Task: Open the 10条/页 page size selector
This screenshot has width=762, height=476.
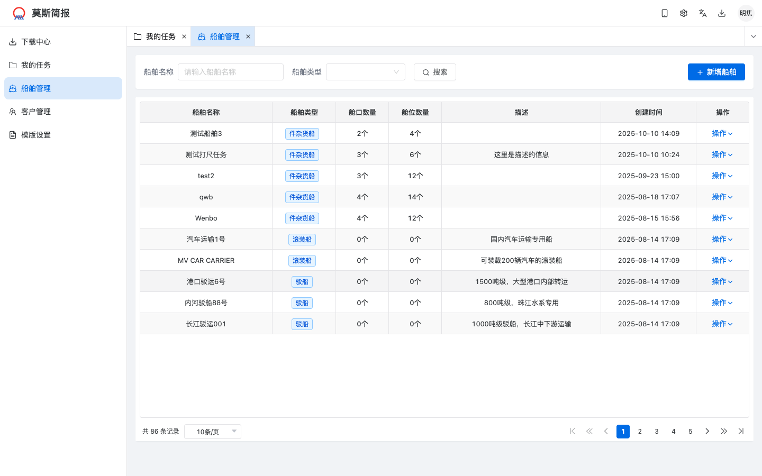Action: tap(212, 432)
